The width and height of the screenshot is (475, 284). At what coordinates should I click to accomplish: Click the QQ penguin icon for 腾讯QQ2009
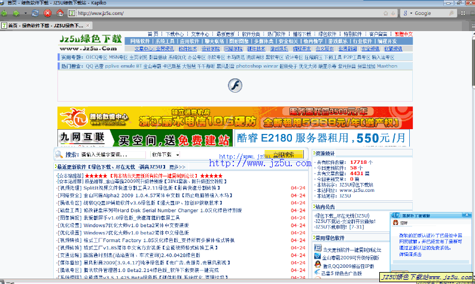[x=318, y=264]
